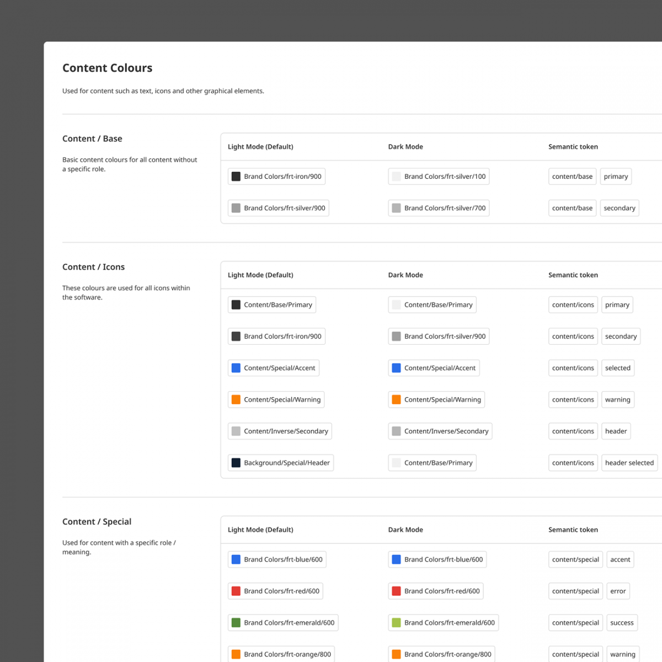Viewport: 662px width, 662px height.
Task: Click the 'Content / Icons' section heading
Action: [x=93, y=267]
